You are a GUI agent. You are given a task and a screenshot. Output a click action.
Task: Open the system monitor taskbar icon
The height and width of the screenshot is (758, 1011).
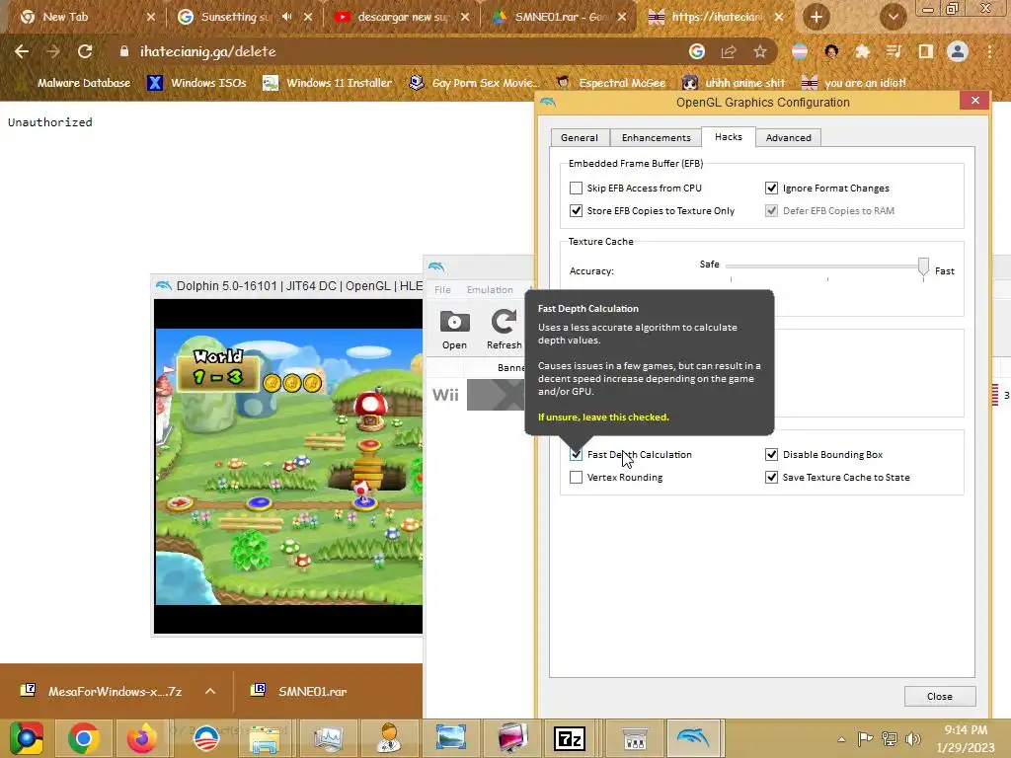[328, 738]
